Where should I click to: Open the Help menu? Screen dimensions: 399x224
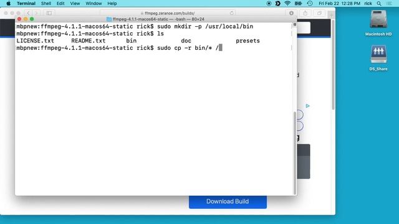click(112, 3)
